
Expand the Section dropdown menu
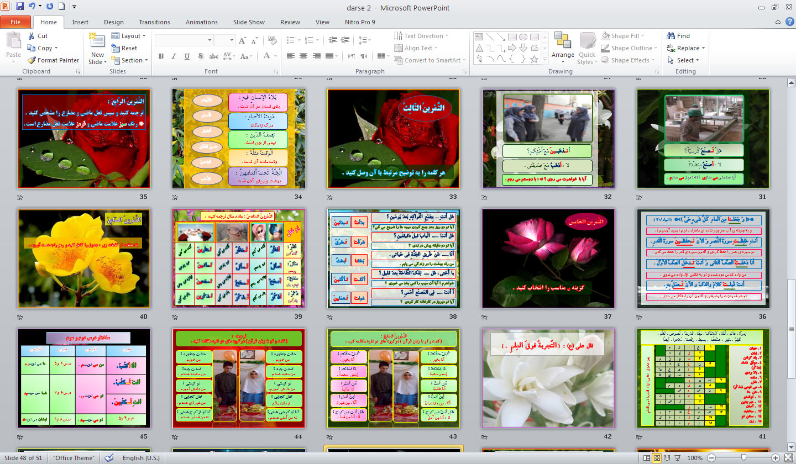tap(131, 60)
